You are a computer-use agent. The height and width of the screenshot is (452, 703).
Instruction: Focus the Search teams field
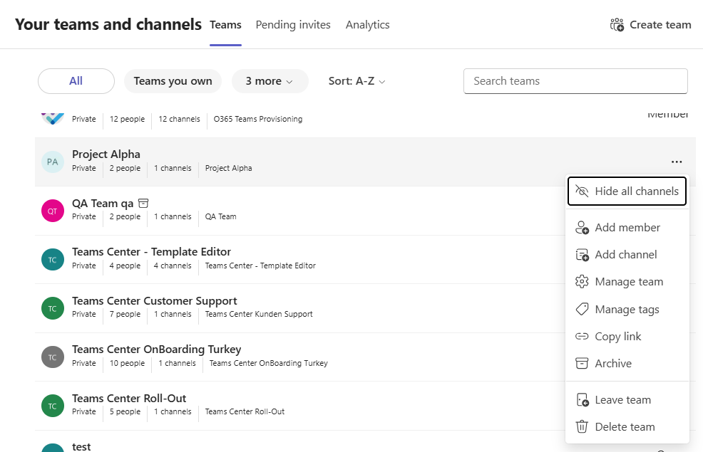[575, 81]
